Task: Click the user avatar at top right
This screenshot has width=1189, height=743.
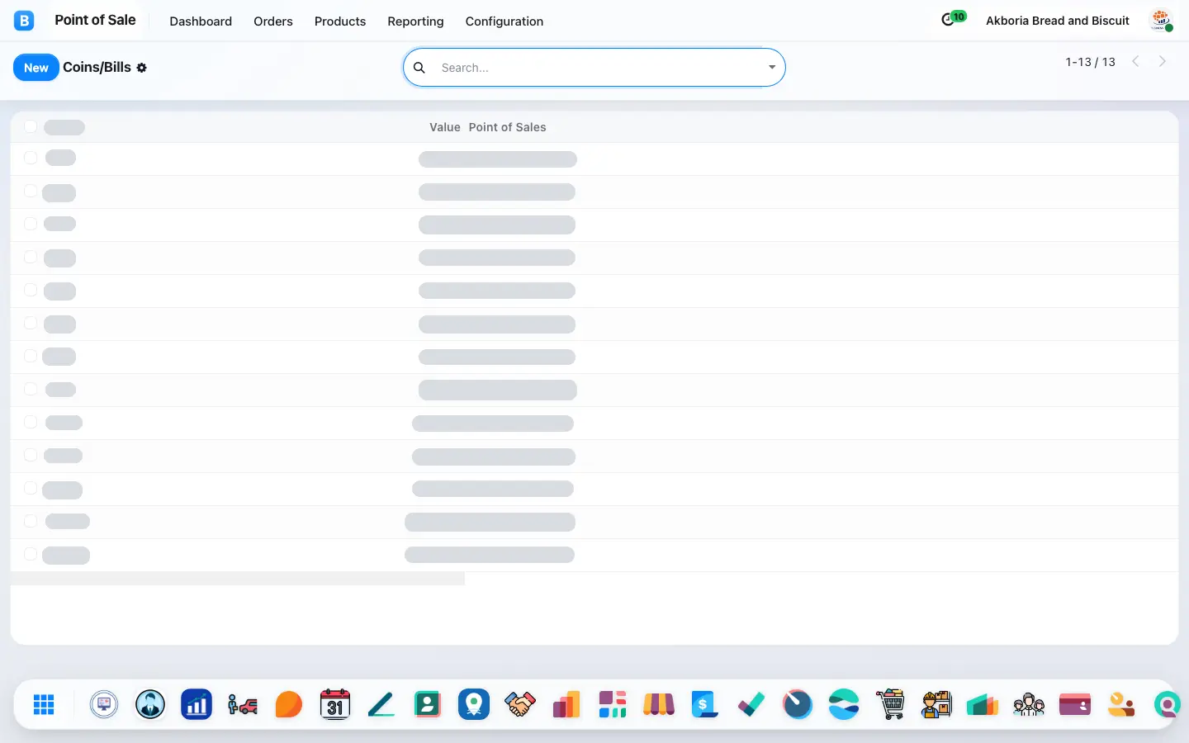Action: [x=1162, y=21]
